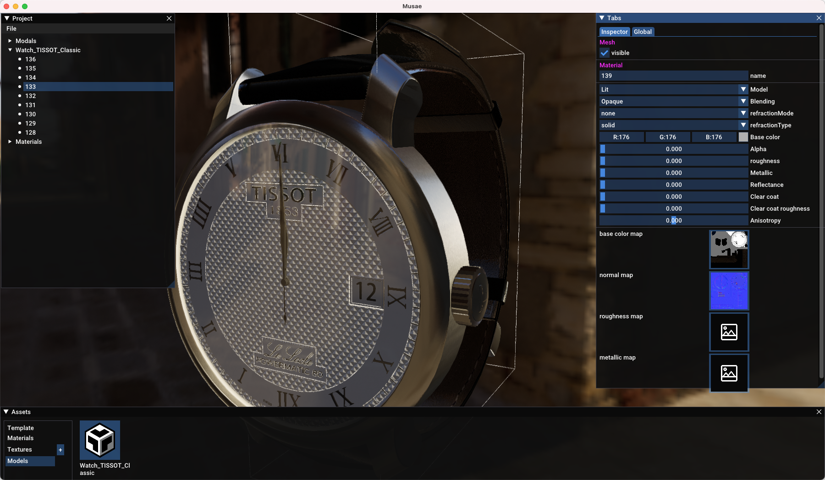
Task: Click the G:176 base color field
Action: pyautogui.click(x=668, y=137)
